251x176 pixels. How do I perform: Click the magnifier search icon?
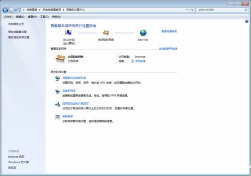[x=246, y=10]
